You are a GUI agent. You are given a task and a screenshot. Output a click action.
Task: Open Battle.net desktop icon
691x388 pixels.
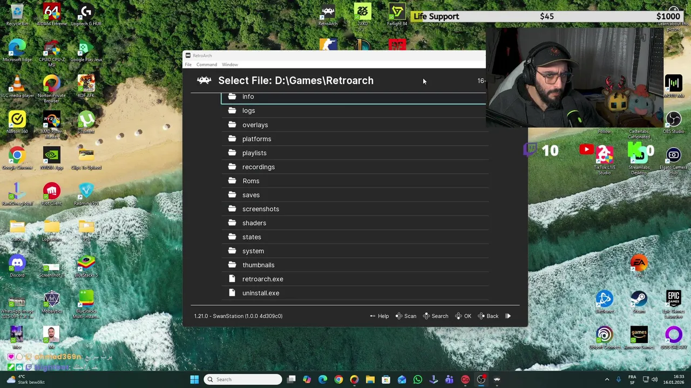pos(605,302)
